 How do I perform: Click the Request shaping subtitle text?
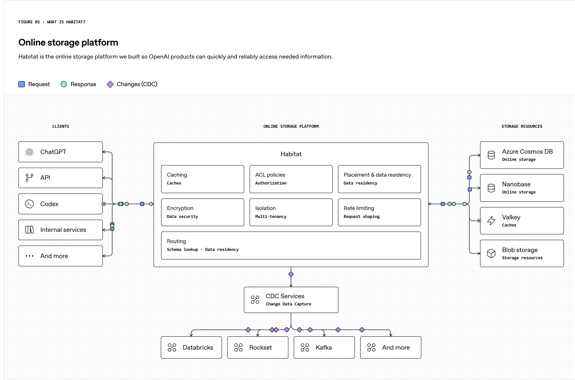(362, 216)
